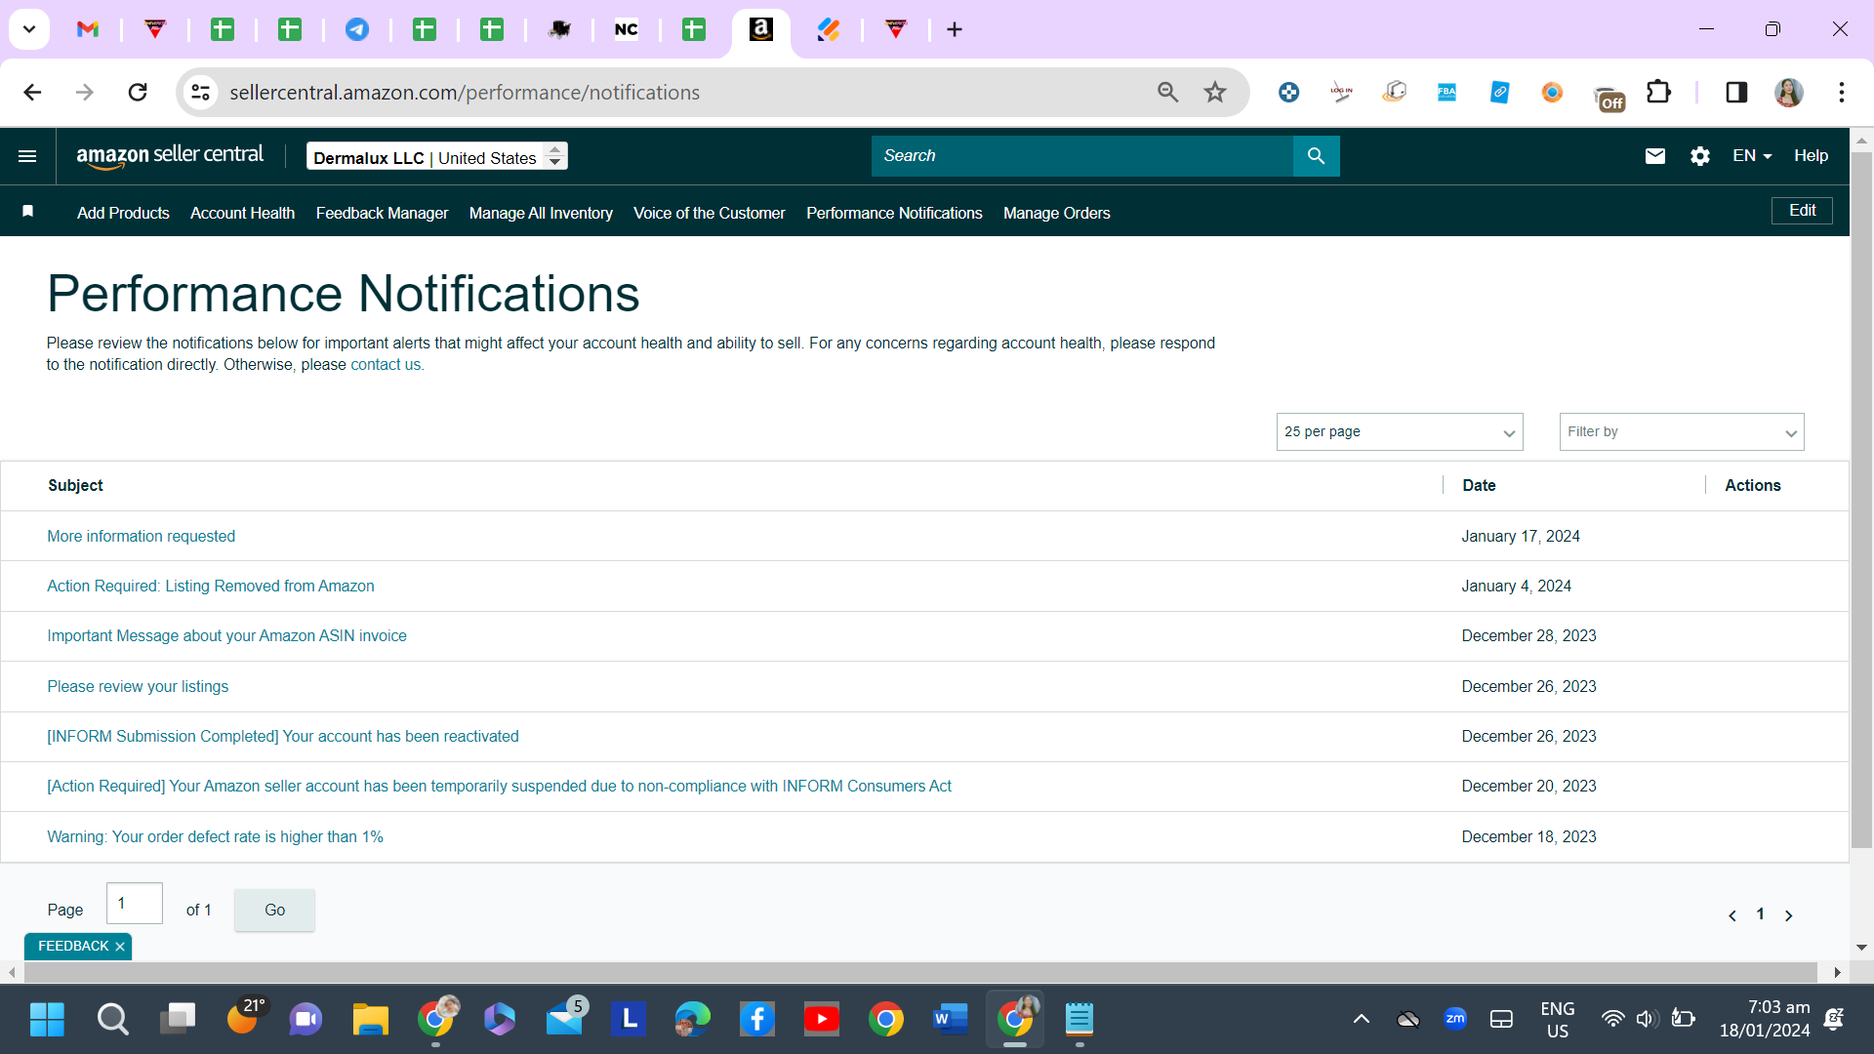Click the browser zoom magnifier icon
Image resolution: width=1874 pixels, height=1054 pixels.
click(1168, 93)
